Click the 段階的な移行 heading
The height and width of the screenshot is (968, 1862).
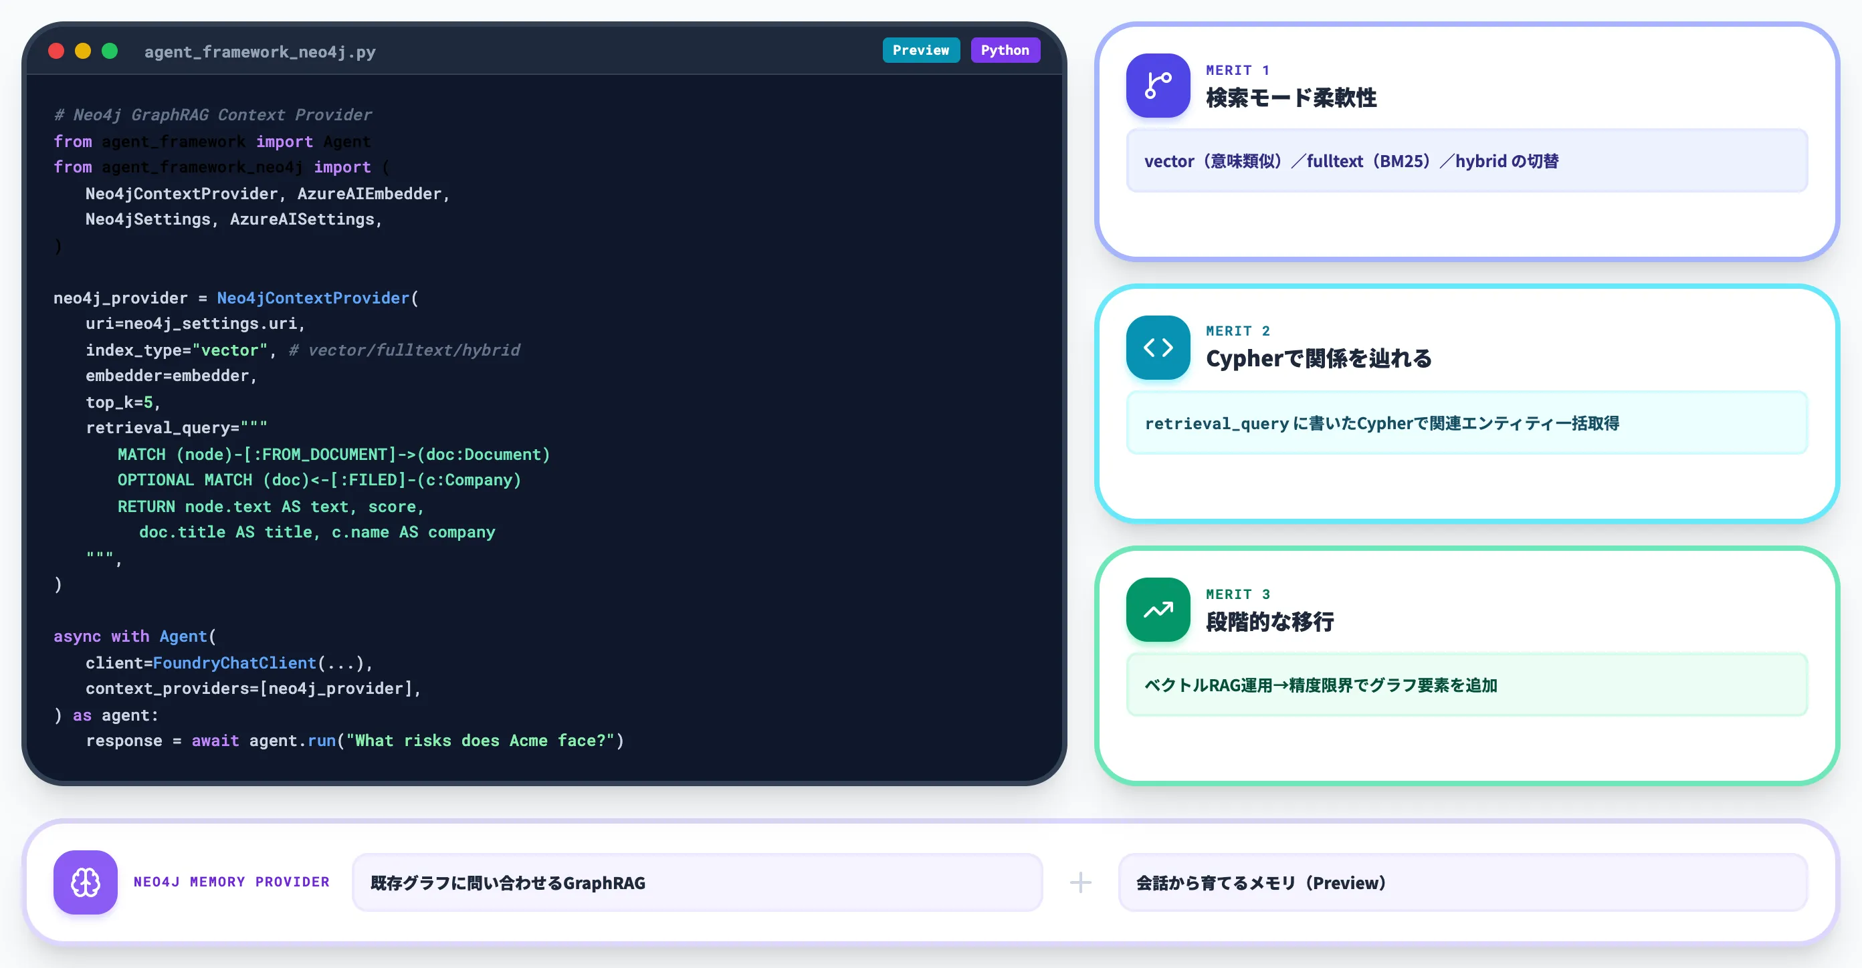pyautogui.click(x=1270, y=621)
